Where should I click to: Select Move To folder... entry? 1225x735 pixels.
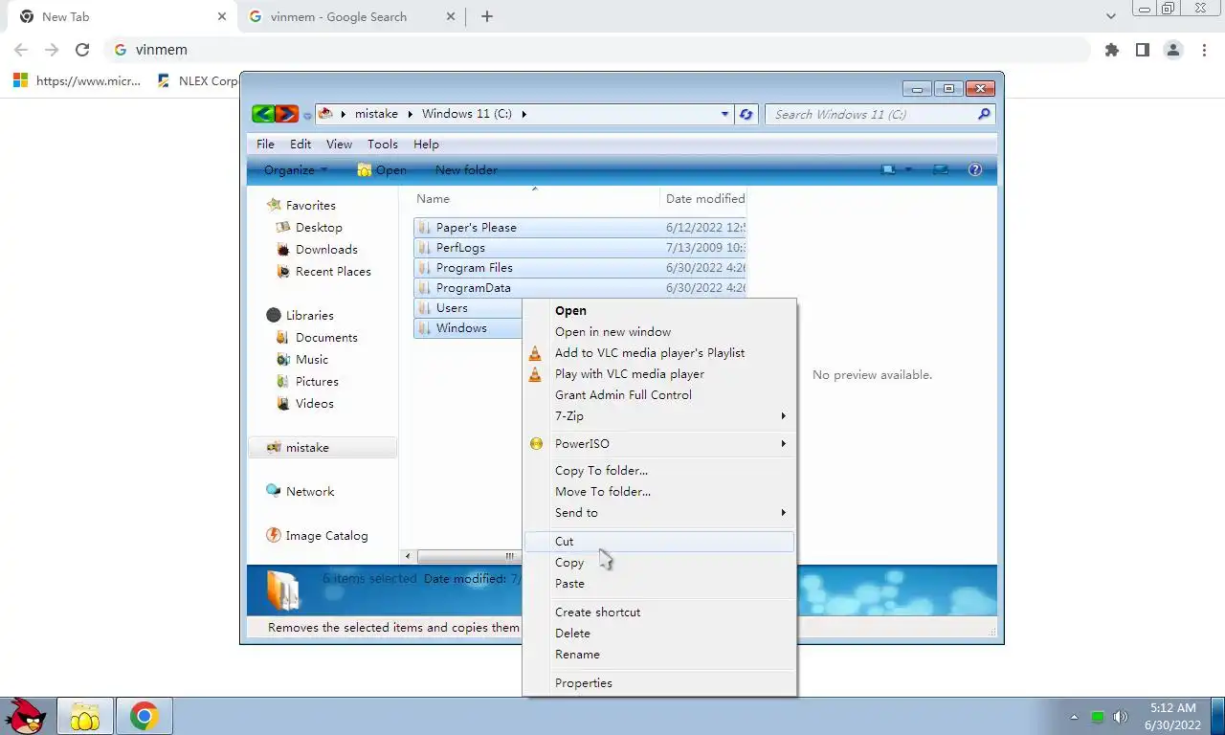click(x=659, y=491)
